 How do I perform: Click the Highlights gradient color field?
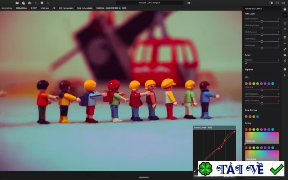(x=262, y=156)
